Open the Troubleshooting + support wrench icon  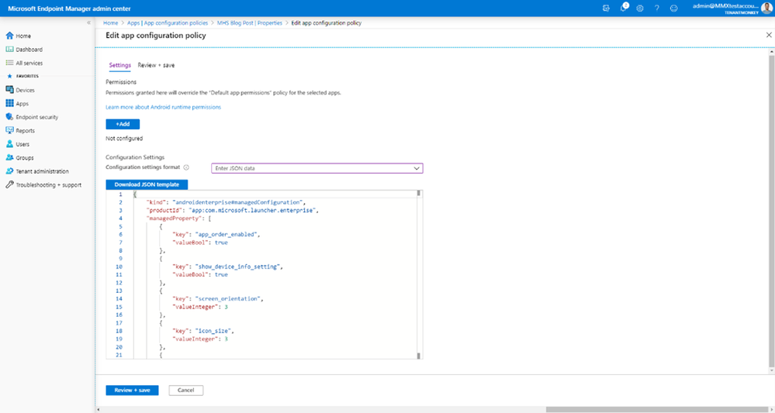(9, 184)
